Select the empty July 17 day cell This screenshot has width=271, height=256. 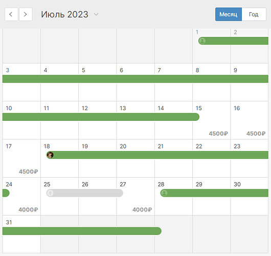21,158
